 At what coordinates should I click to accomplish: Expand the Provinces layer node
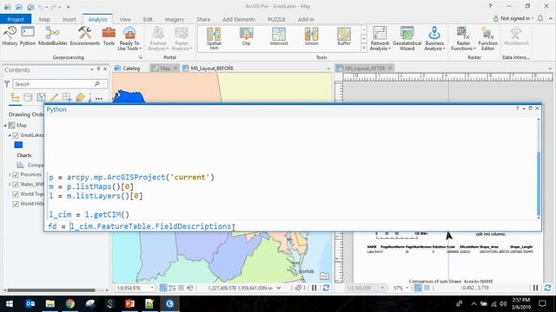click(10, 175)
